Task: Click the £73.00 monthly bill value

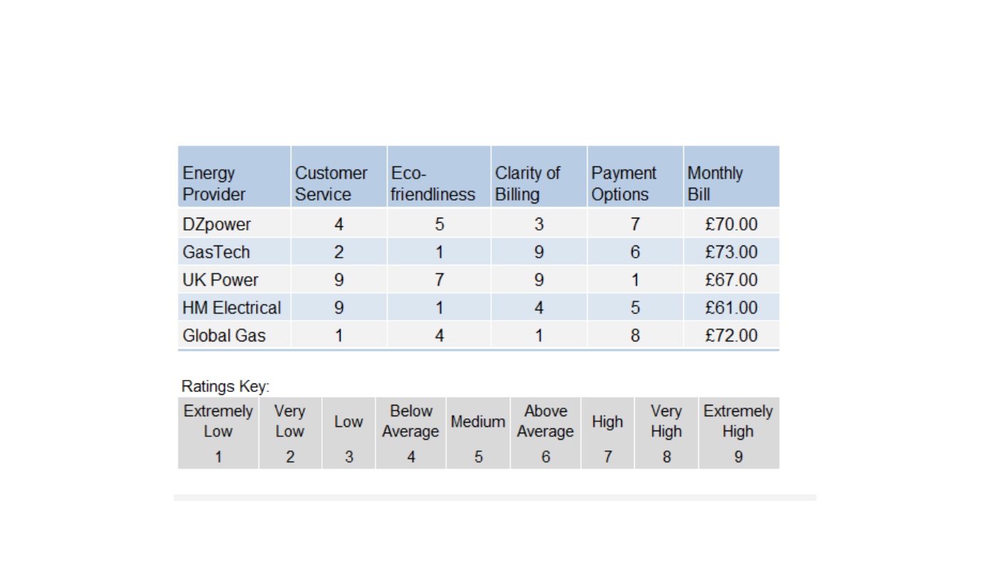Action: click(x=731, y=252)
